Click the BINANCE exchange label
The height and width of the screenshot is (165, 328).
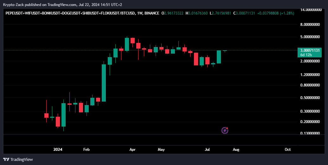point(152,13)
